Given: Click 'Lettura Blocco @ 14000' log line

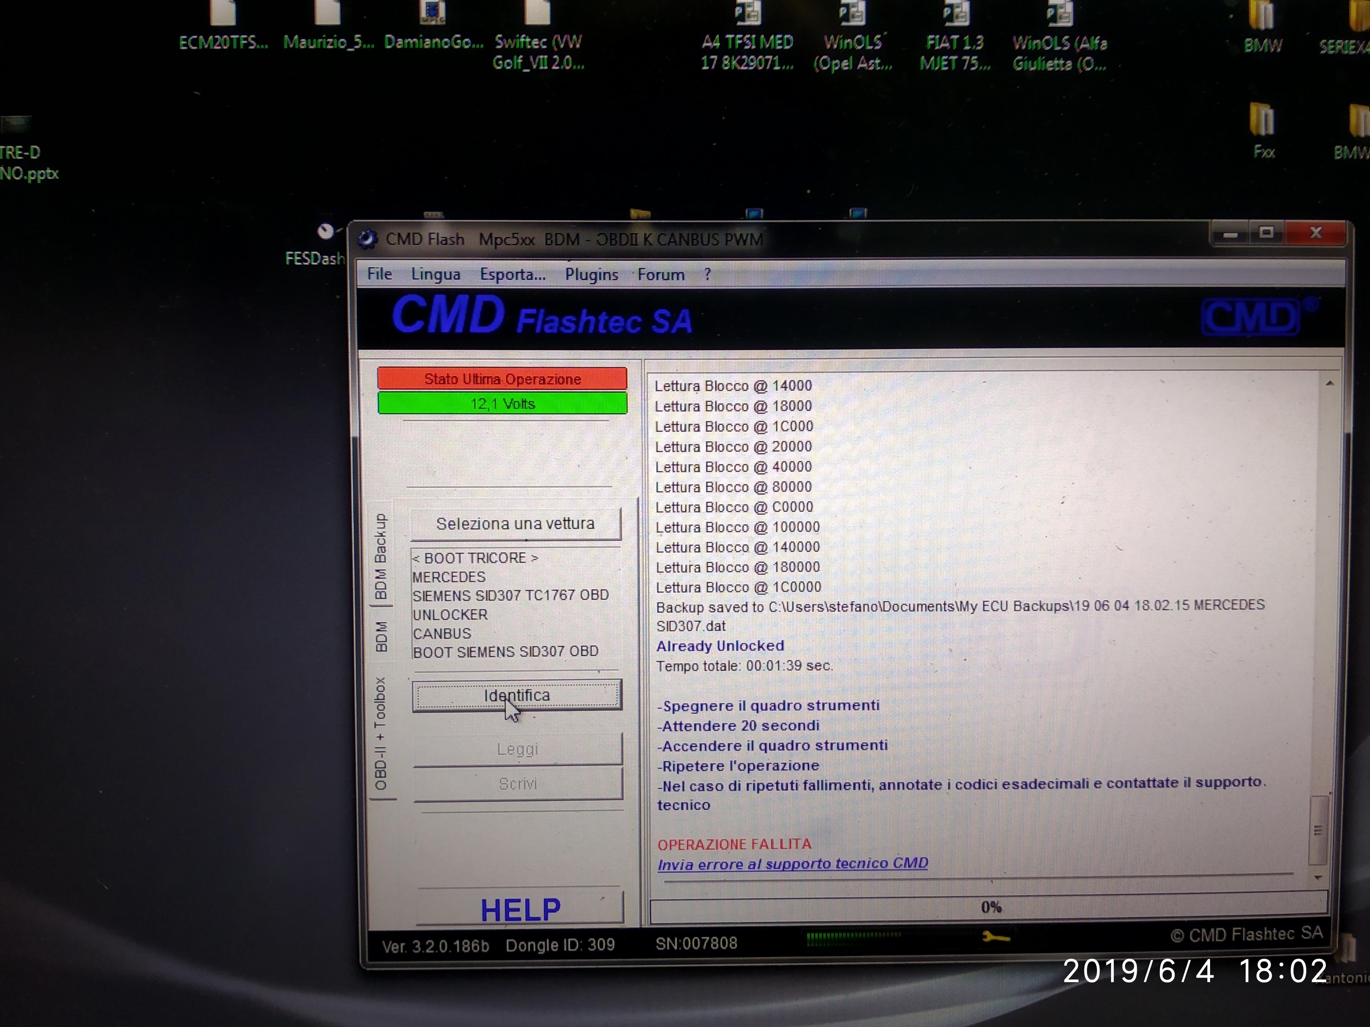Looking at the screenshot, I should point(733,386).
